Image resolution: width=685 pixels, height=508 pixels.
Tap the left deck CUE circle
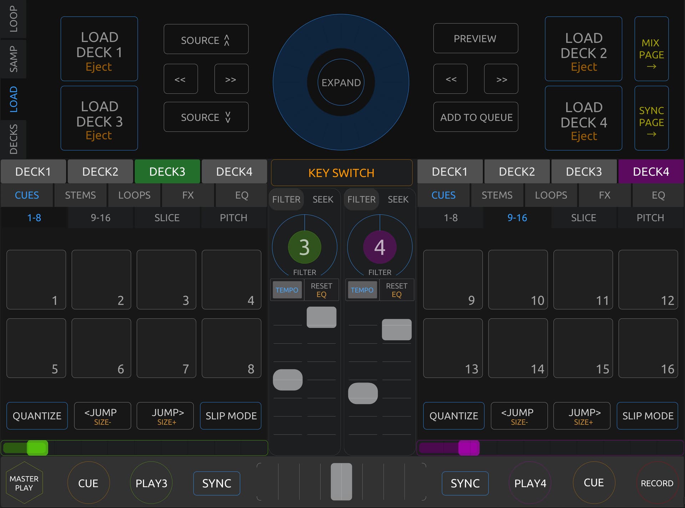pyautogui.click(x=88, y=483)
